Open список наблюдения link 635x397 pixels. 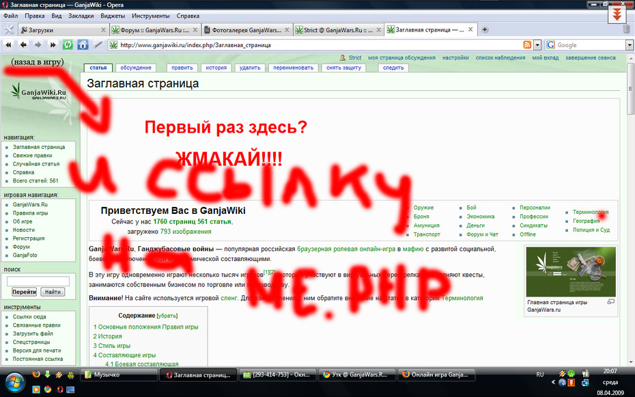[x=500, y=57]
